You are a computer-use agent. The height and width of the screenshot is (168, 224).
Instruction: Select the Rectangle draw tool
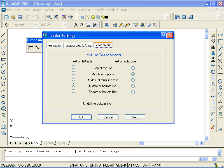point(3,59)
